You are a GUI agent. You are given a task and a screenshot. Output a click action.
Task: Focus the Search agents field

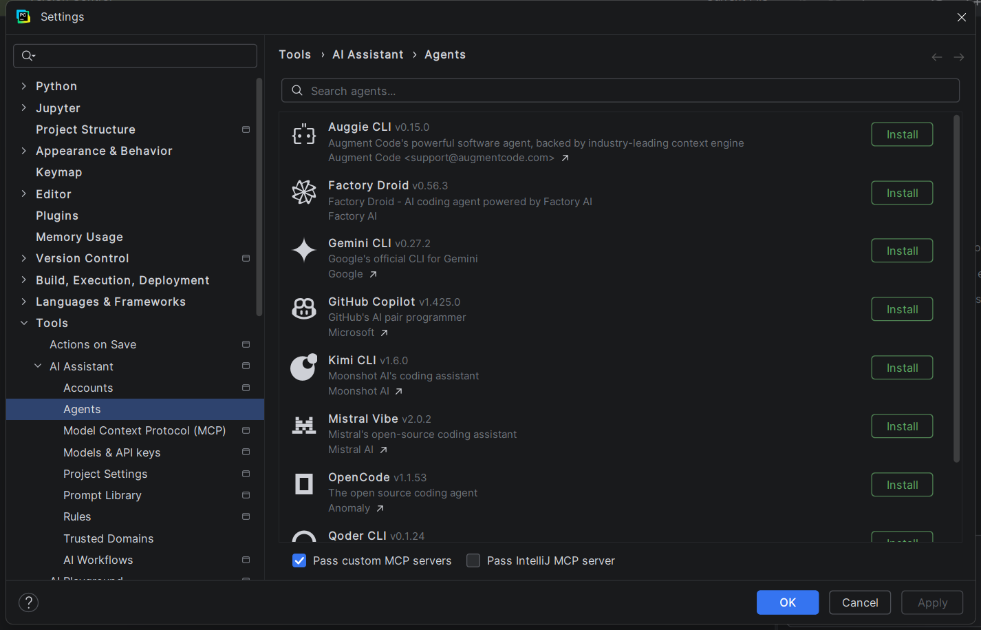(x=621, y=90)
